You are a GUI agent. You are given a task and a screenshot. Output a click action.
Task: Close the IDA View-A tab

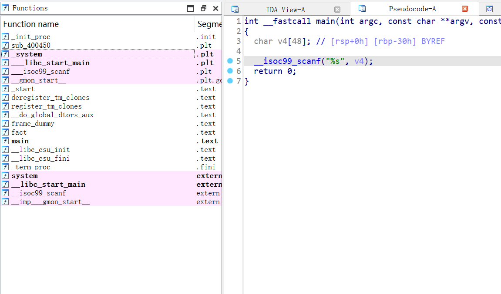(x=337, y=10)
